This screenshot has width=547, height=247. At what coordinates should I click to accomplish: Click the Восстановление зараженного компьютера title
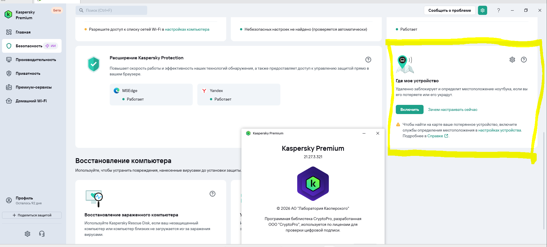click(131, 215)
